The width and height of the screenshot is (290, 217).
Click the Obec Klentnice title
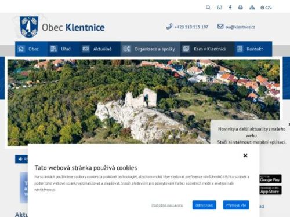(73, 27)
